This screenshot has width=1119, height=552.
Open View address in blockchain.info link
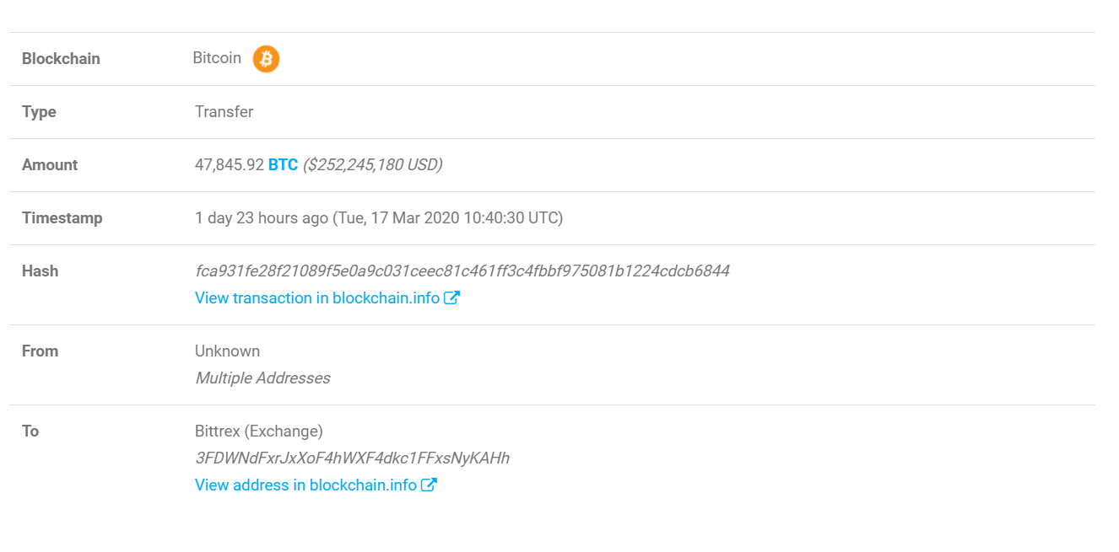tap(305, 485)
